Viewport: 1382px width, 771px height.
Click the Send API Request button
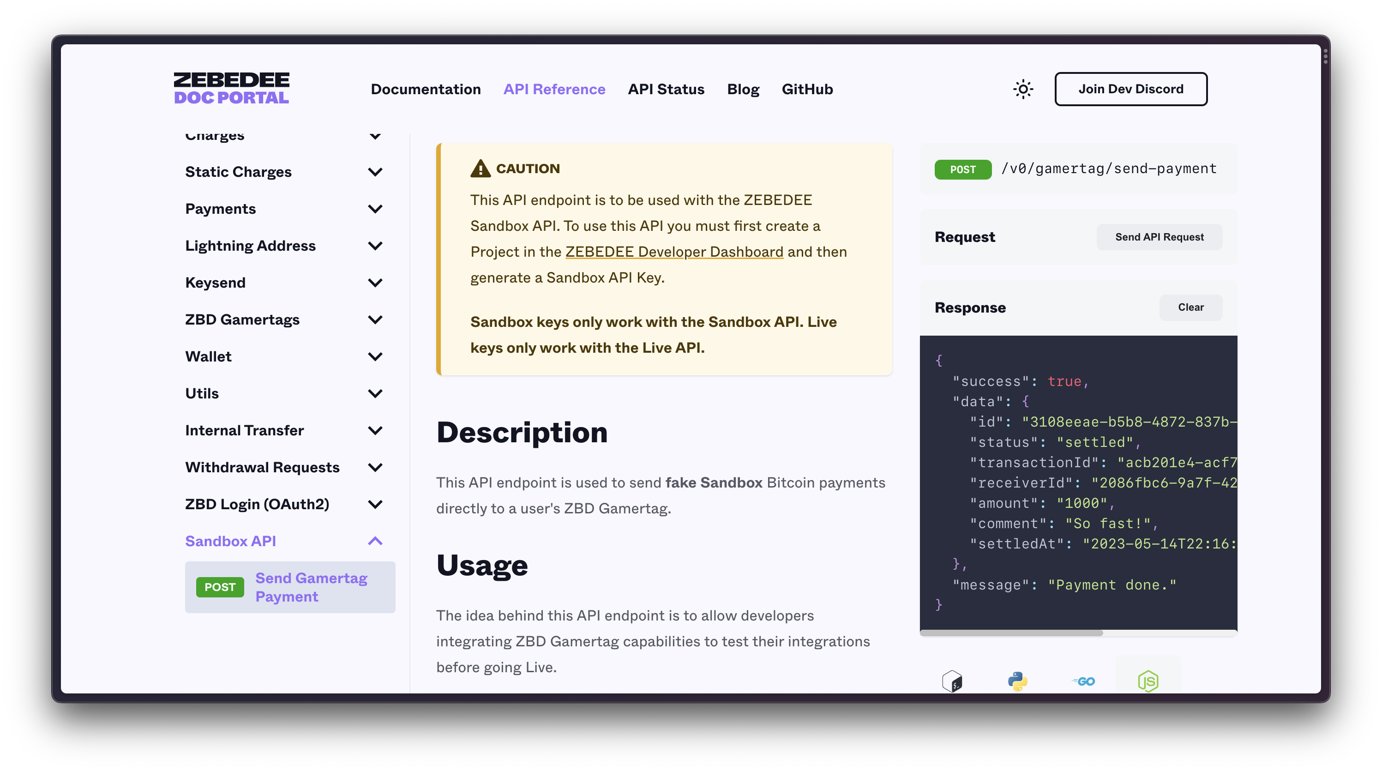[1159, 237]
